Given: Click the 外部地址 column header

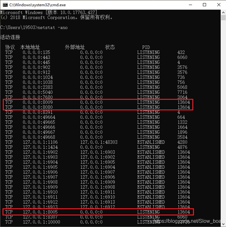Looking at the screenshot, I should coord(75,47).
